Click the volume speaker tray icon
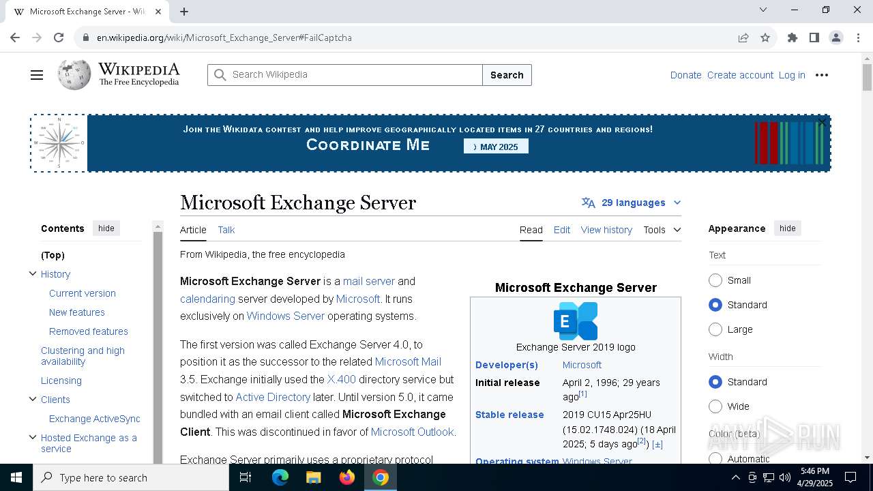873x491 pixels. [785, 477]
